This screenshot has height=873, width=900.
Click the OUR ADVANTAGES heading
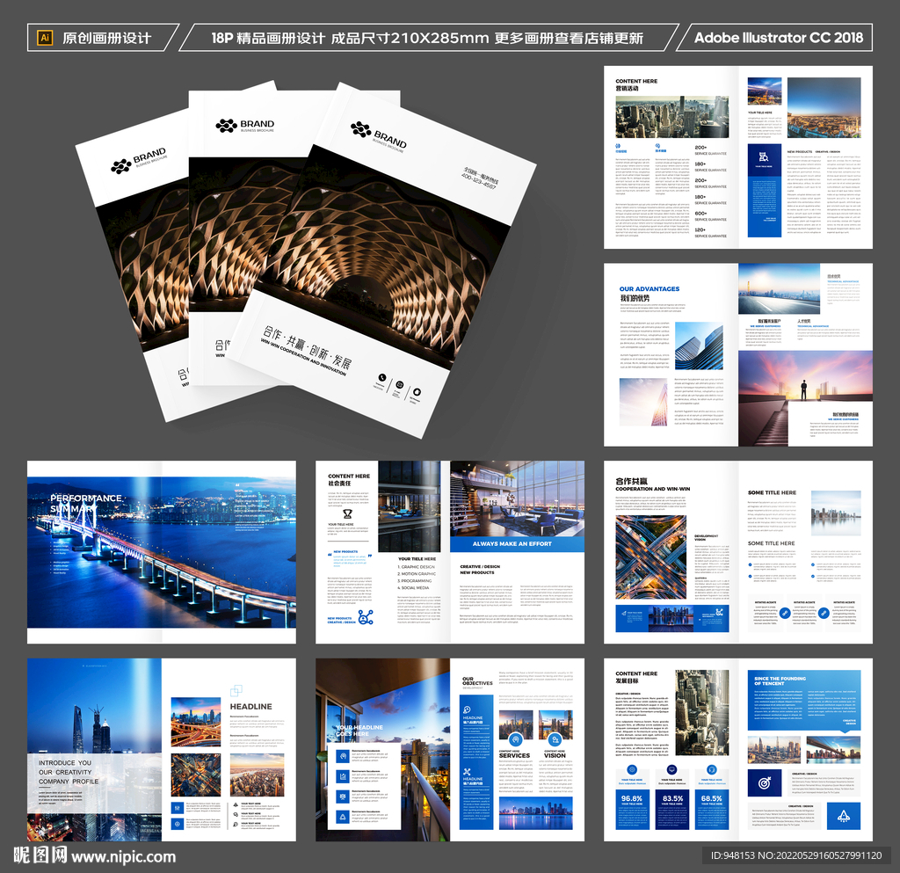pyautogui.click(x=650, y=288)
